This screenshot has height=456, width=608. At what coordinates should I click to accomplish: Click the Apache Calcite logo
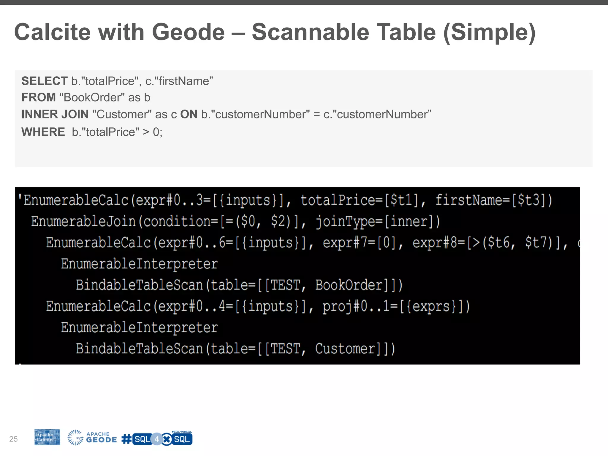47,437
